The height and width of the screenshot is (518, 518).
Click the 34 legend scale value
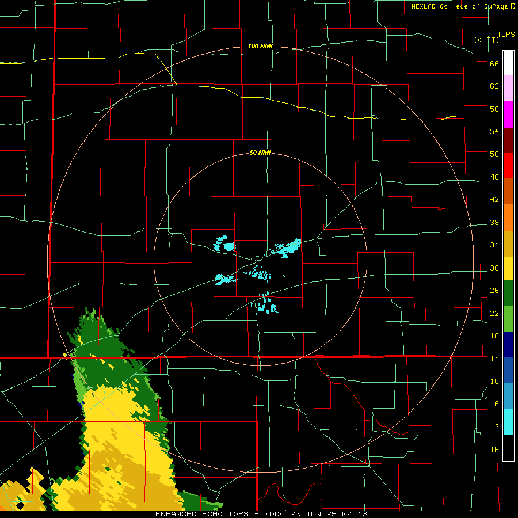494,245
